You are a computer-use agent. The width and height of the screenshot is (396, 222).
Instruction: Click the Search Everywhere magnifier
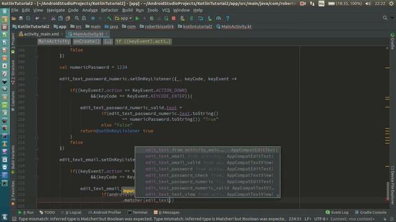click(x=385, y=18)
